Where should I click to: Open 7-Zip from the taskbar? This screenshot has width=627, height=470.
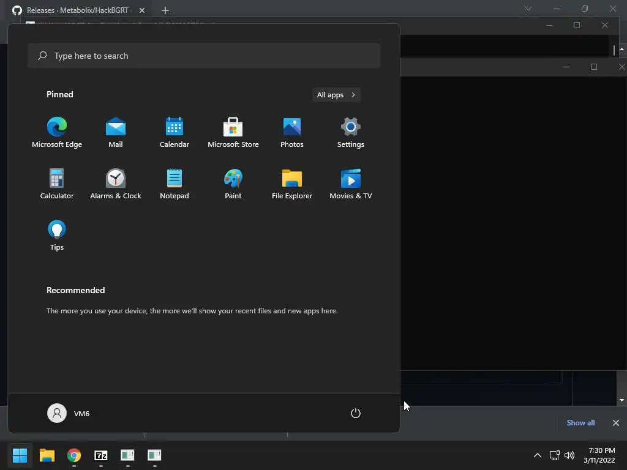[x=101, y=455]
